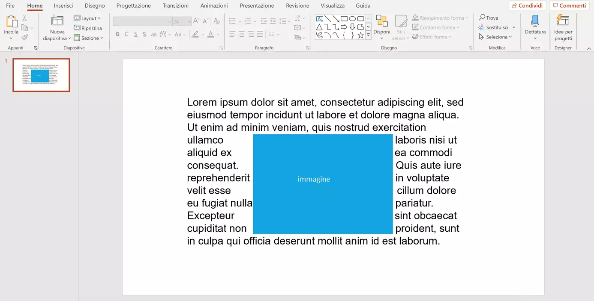Select slide 1 thumbnail in panel
This screenshot has width=594, height=301.
click(41, 75)
